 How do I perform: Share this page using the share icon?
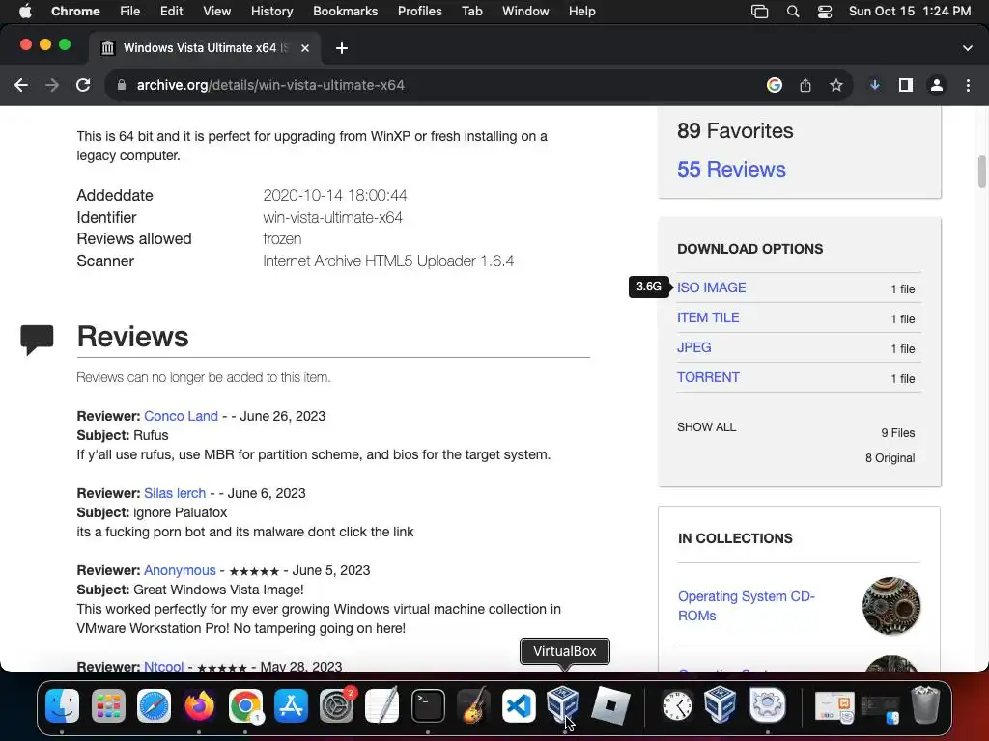pos(805,85)
